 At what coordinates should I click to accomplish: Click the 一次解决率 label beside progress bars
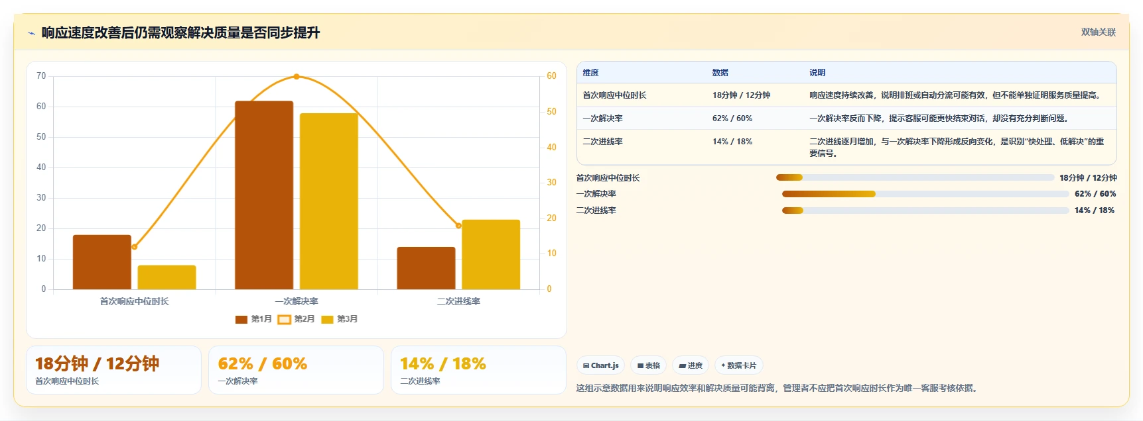point(596,194)
